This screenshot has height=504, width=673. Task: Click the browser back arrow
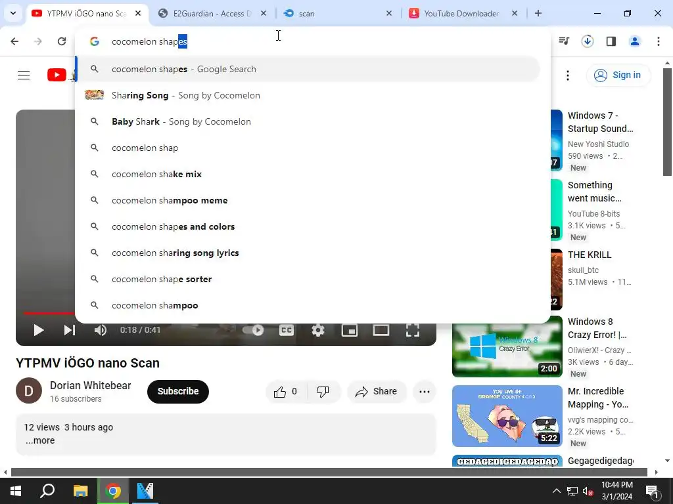14,41
